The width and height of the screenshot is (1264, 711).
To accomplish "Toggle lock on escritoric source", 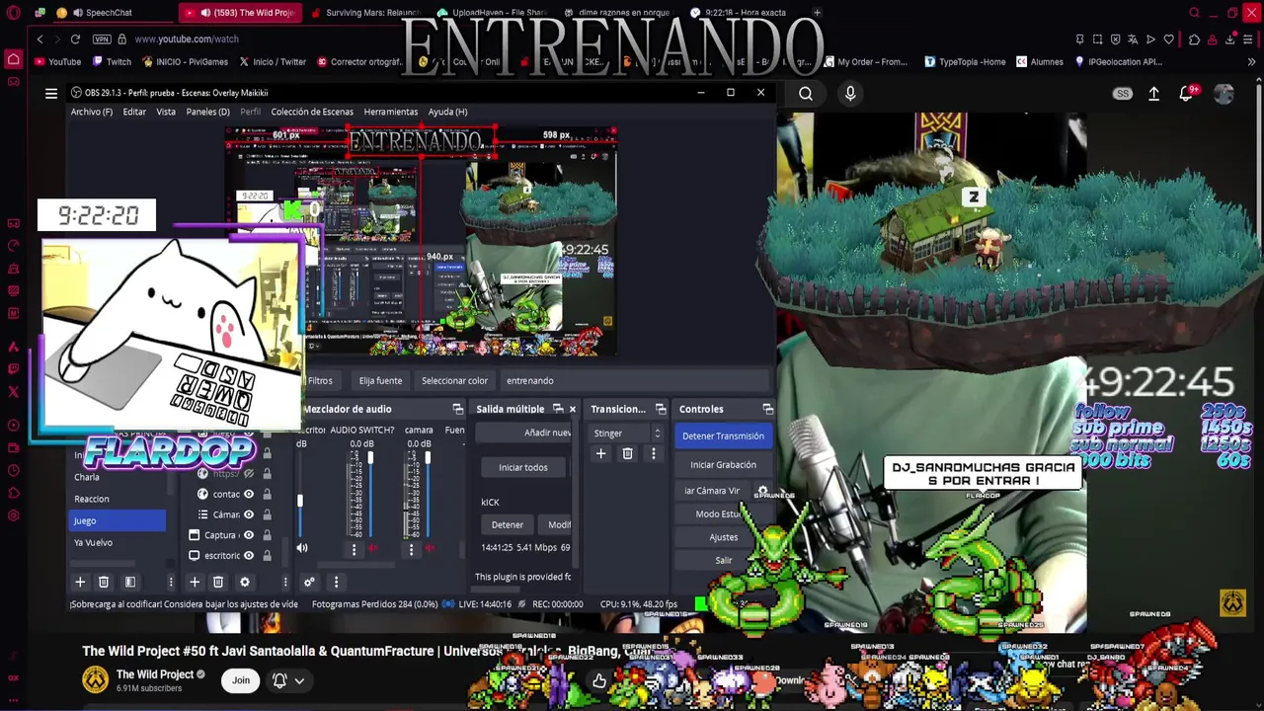I will (267, 555).
